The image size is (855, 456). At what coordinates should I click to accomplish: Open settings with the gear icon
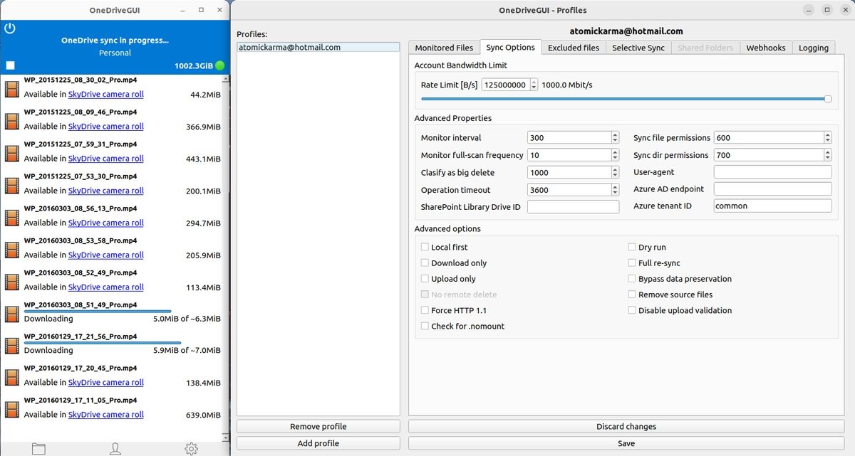click(191, 448)
